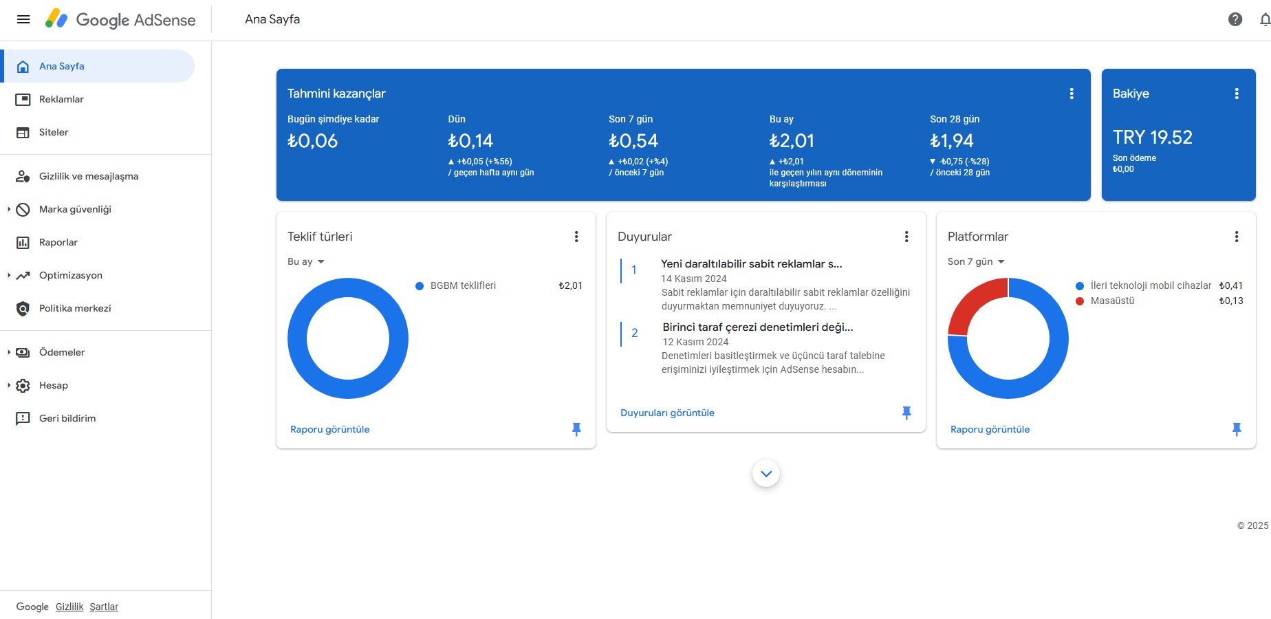Click the Marka güvenliği block icon
This screenshot has width=1271, height=619.
pyautogui.click(x=23, y=209)
